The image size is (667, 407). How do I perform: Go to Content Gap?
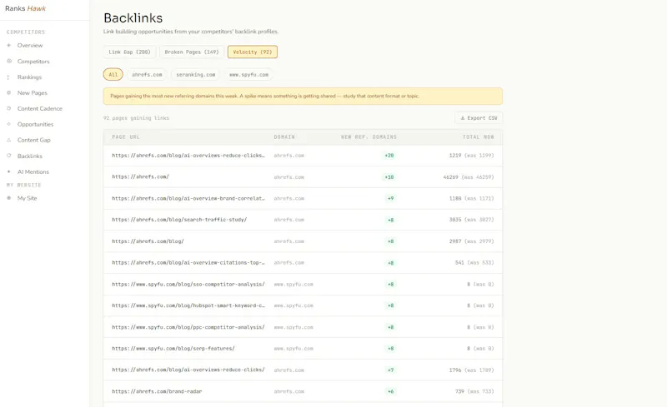(x=33, y=140)
